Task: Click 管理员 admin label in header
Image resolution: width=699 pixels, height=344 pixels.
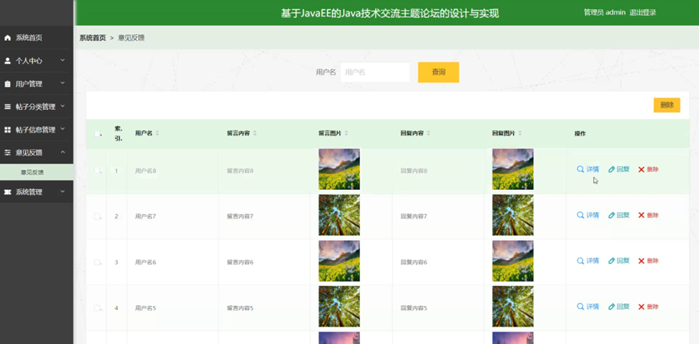Action: click(604, 12)
